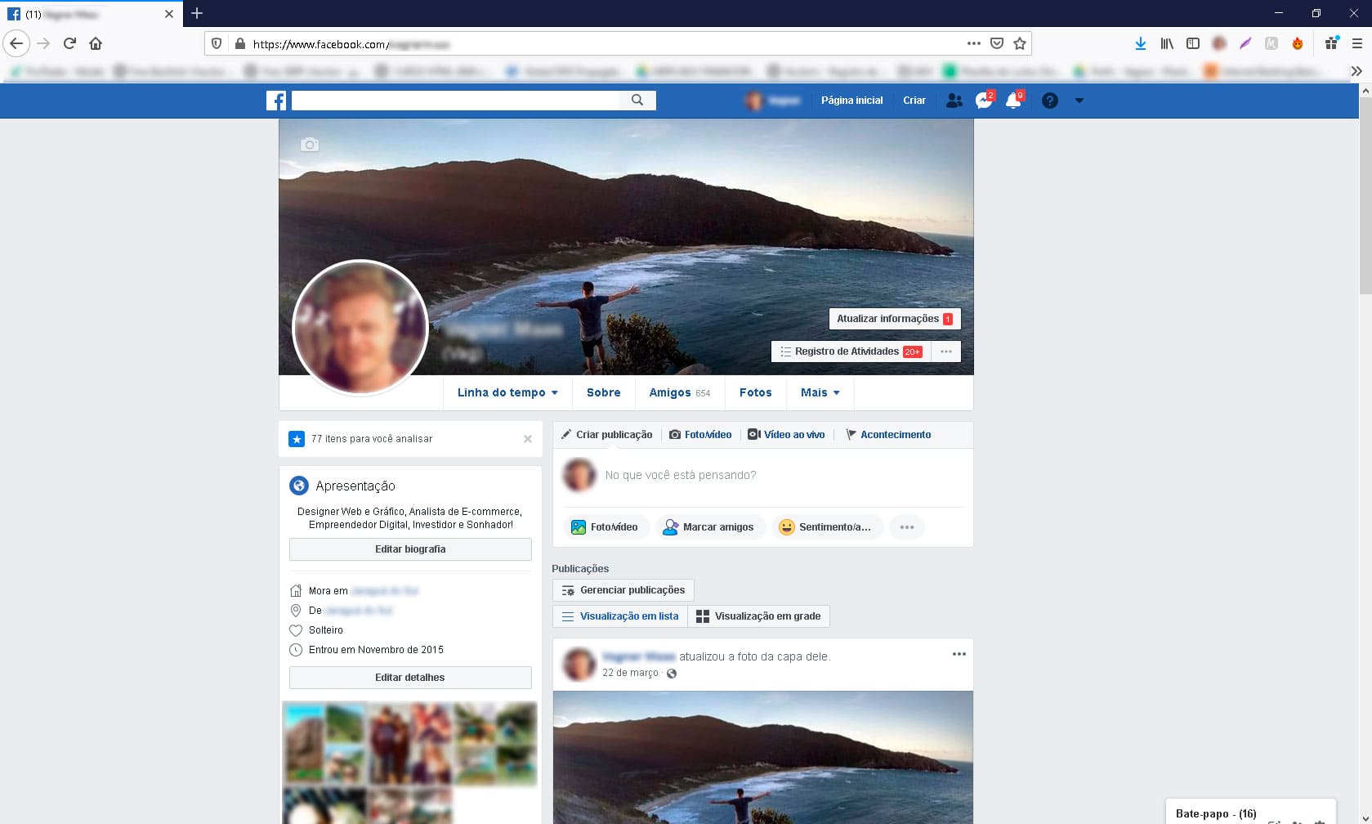Dismiss 77 itens para analisar notice
Screen dimensions: 1372x824
tap(528, 439)
